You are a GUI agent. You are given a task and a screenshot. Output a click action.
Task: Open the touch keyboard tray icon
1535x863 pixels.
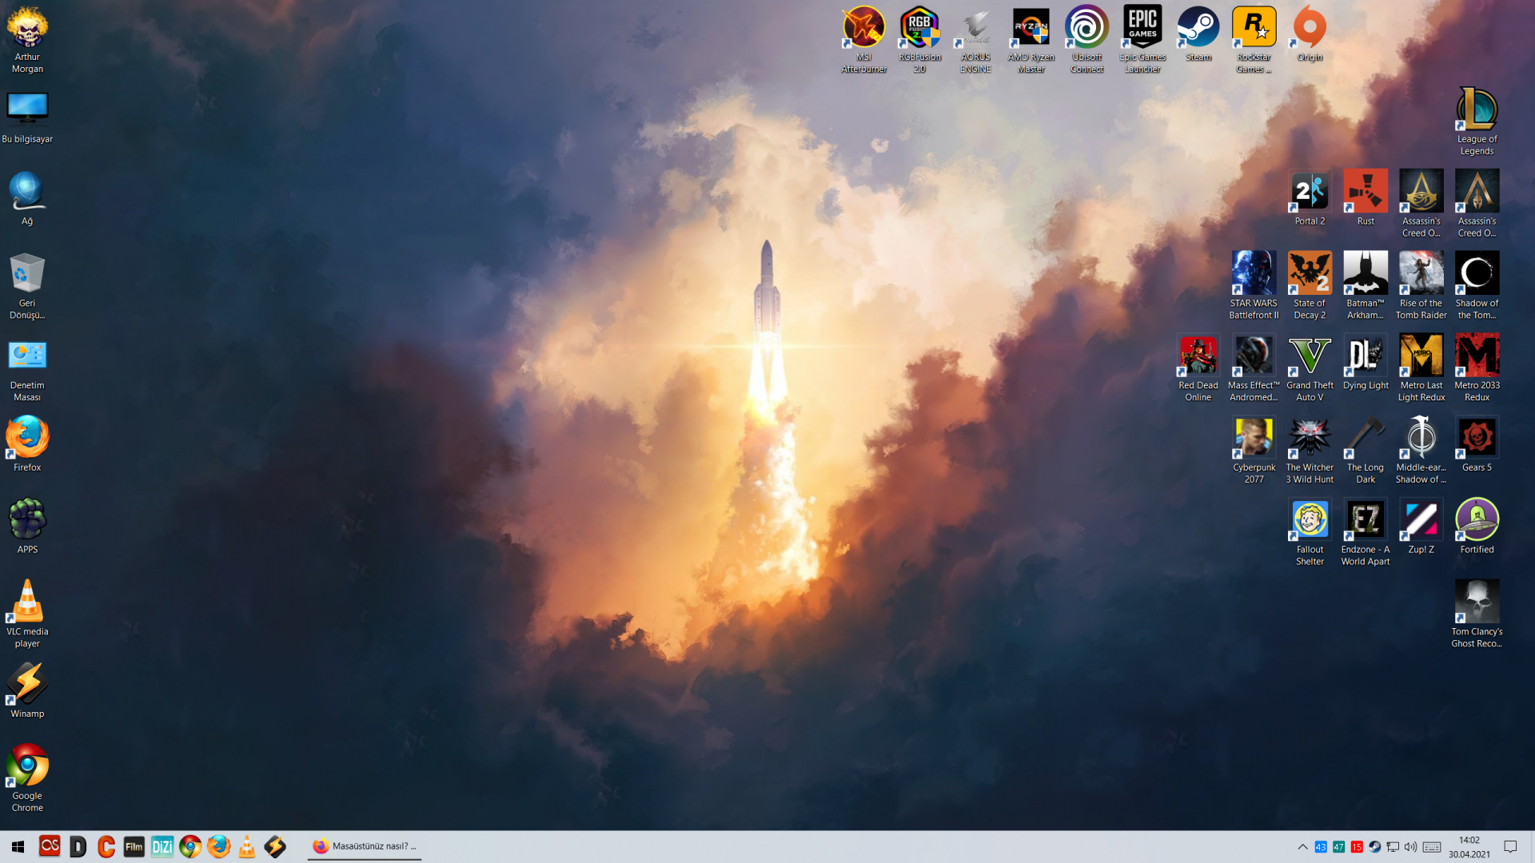click(x=1432, y=847)
